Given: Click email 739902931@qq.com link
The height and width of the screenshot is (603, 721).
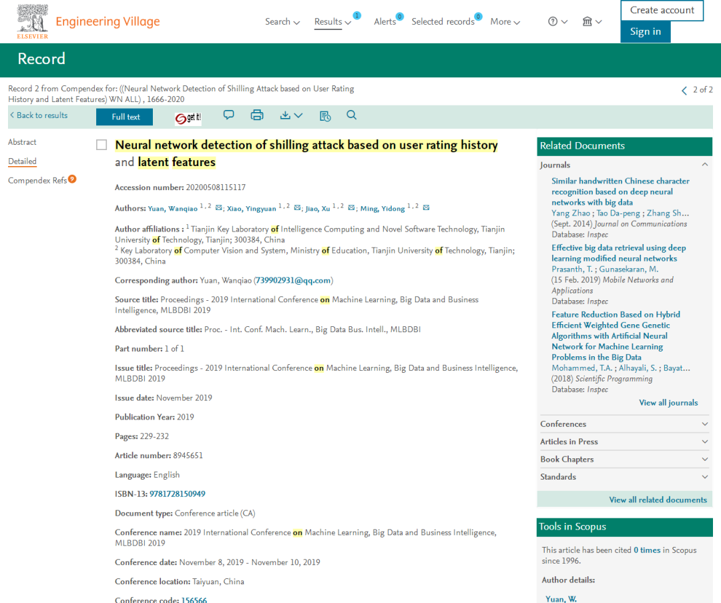Looking at the screenshot, I should tap(293, 280).
